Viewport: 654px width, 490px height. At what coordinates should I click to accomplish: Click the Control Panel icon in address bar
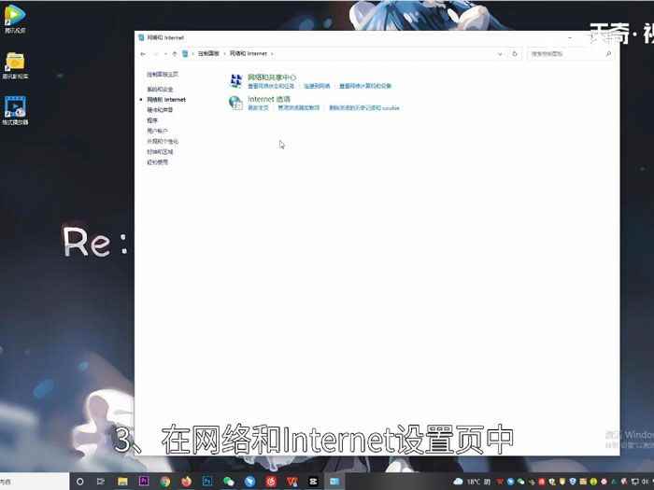click(x=185, y=54)
